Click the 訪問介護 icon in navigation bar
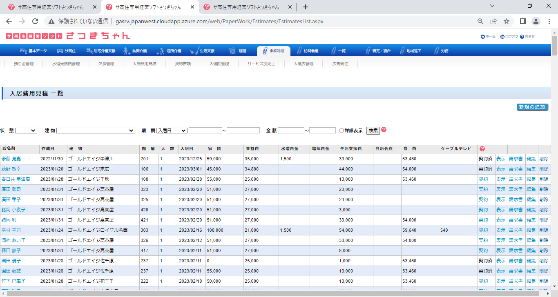 [x=127, y=51]
